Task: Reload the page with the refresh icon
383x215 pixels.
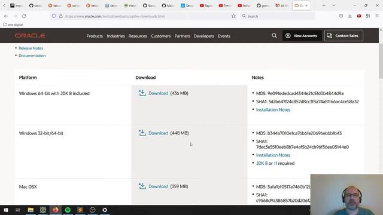Action: coord(24,16)
